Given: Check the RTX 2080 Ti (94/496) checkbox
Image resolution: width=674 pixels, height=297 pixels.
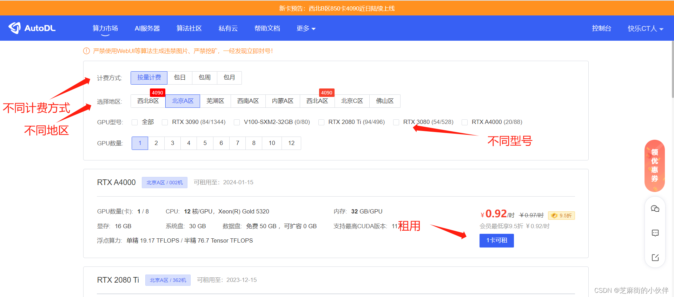Looking at the screenshot, I should pos(321,122).
